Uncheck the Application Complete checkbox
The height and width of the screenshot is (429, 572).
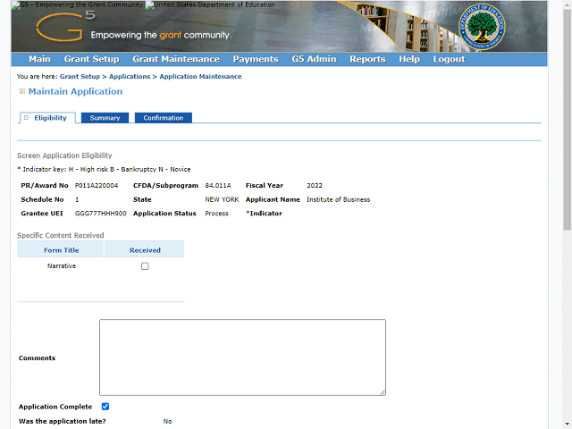[105, 407]
